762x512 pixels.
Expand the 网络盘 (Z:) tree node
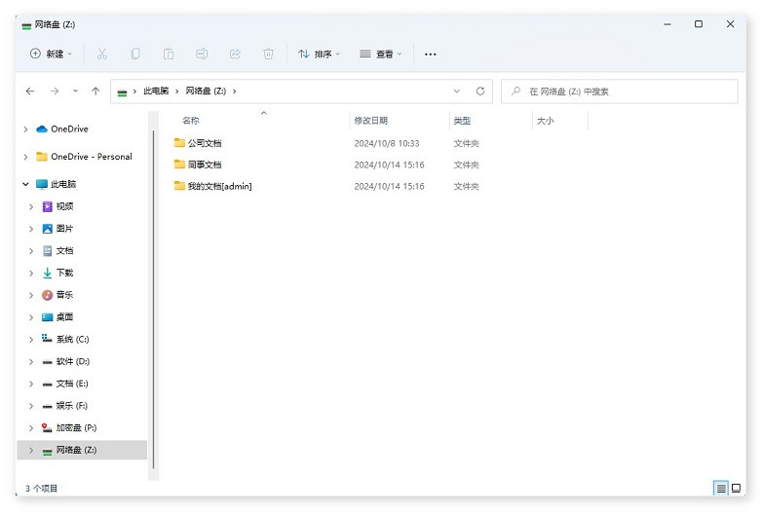pos(31,451)
